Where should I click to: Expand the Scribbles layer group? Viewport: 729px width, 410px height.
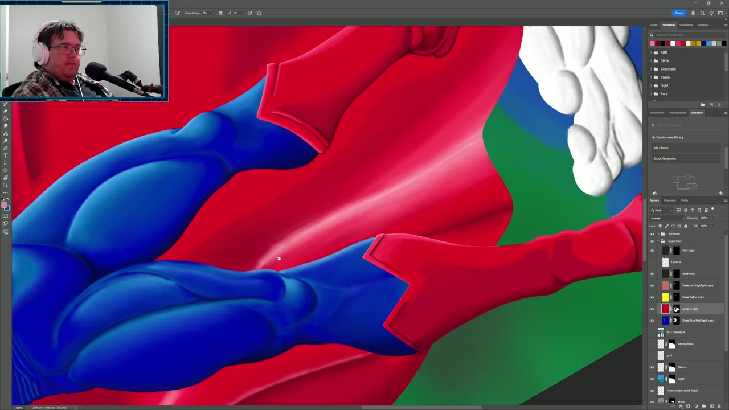point(658,234)
